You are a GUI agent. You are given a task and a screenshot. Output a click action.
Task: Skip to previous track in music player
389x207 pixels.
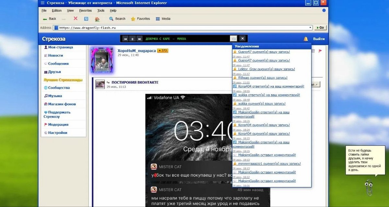click(x=125, y=39)
